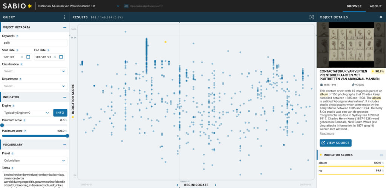386x188 pixels.
Task: Click the Terms text area
Action: click(x=34, y=180)
